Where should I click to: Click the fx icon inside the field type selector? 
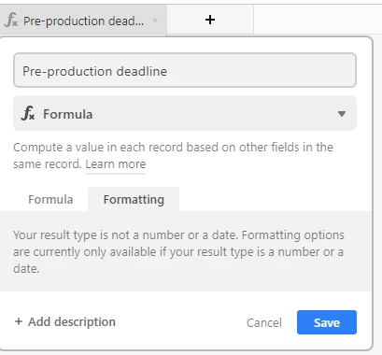[28, 113]
